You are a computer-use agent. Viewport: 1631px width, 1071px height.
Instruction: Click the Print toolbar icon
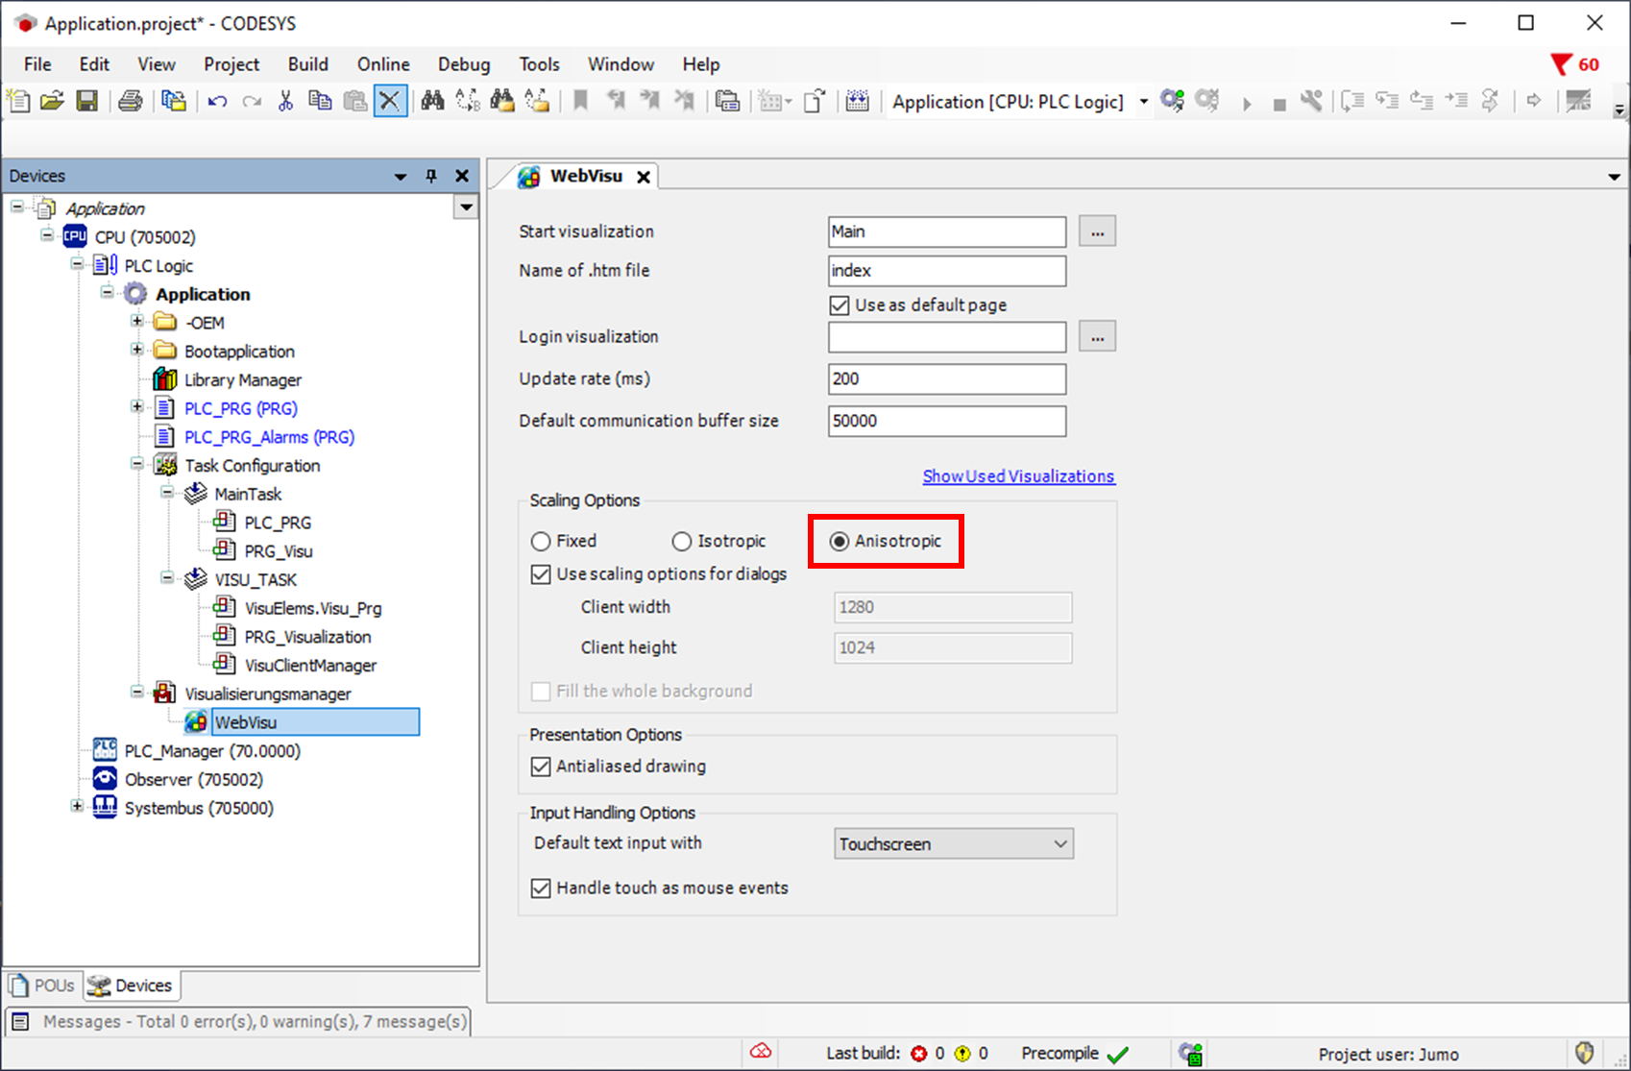click(x=131, y=101)
